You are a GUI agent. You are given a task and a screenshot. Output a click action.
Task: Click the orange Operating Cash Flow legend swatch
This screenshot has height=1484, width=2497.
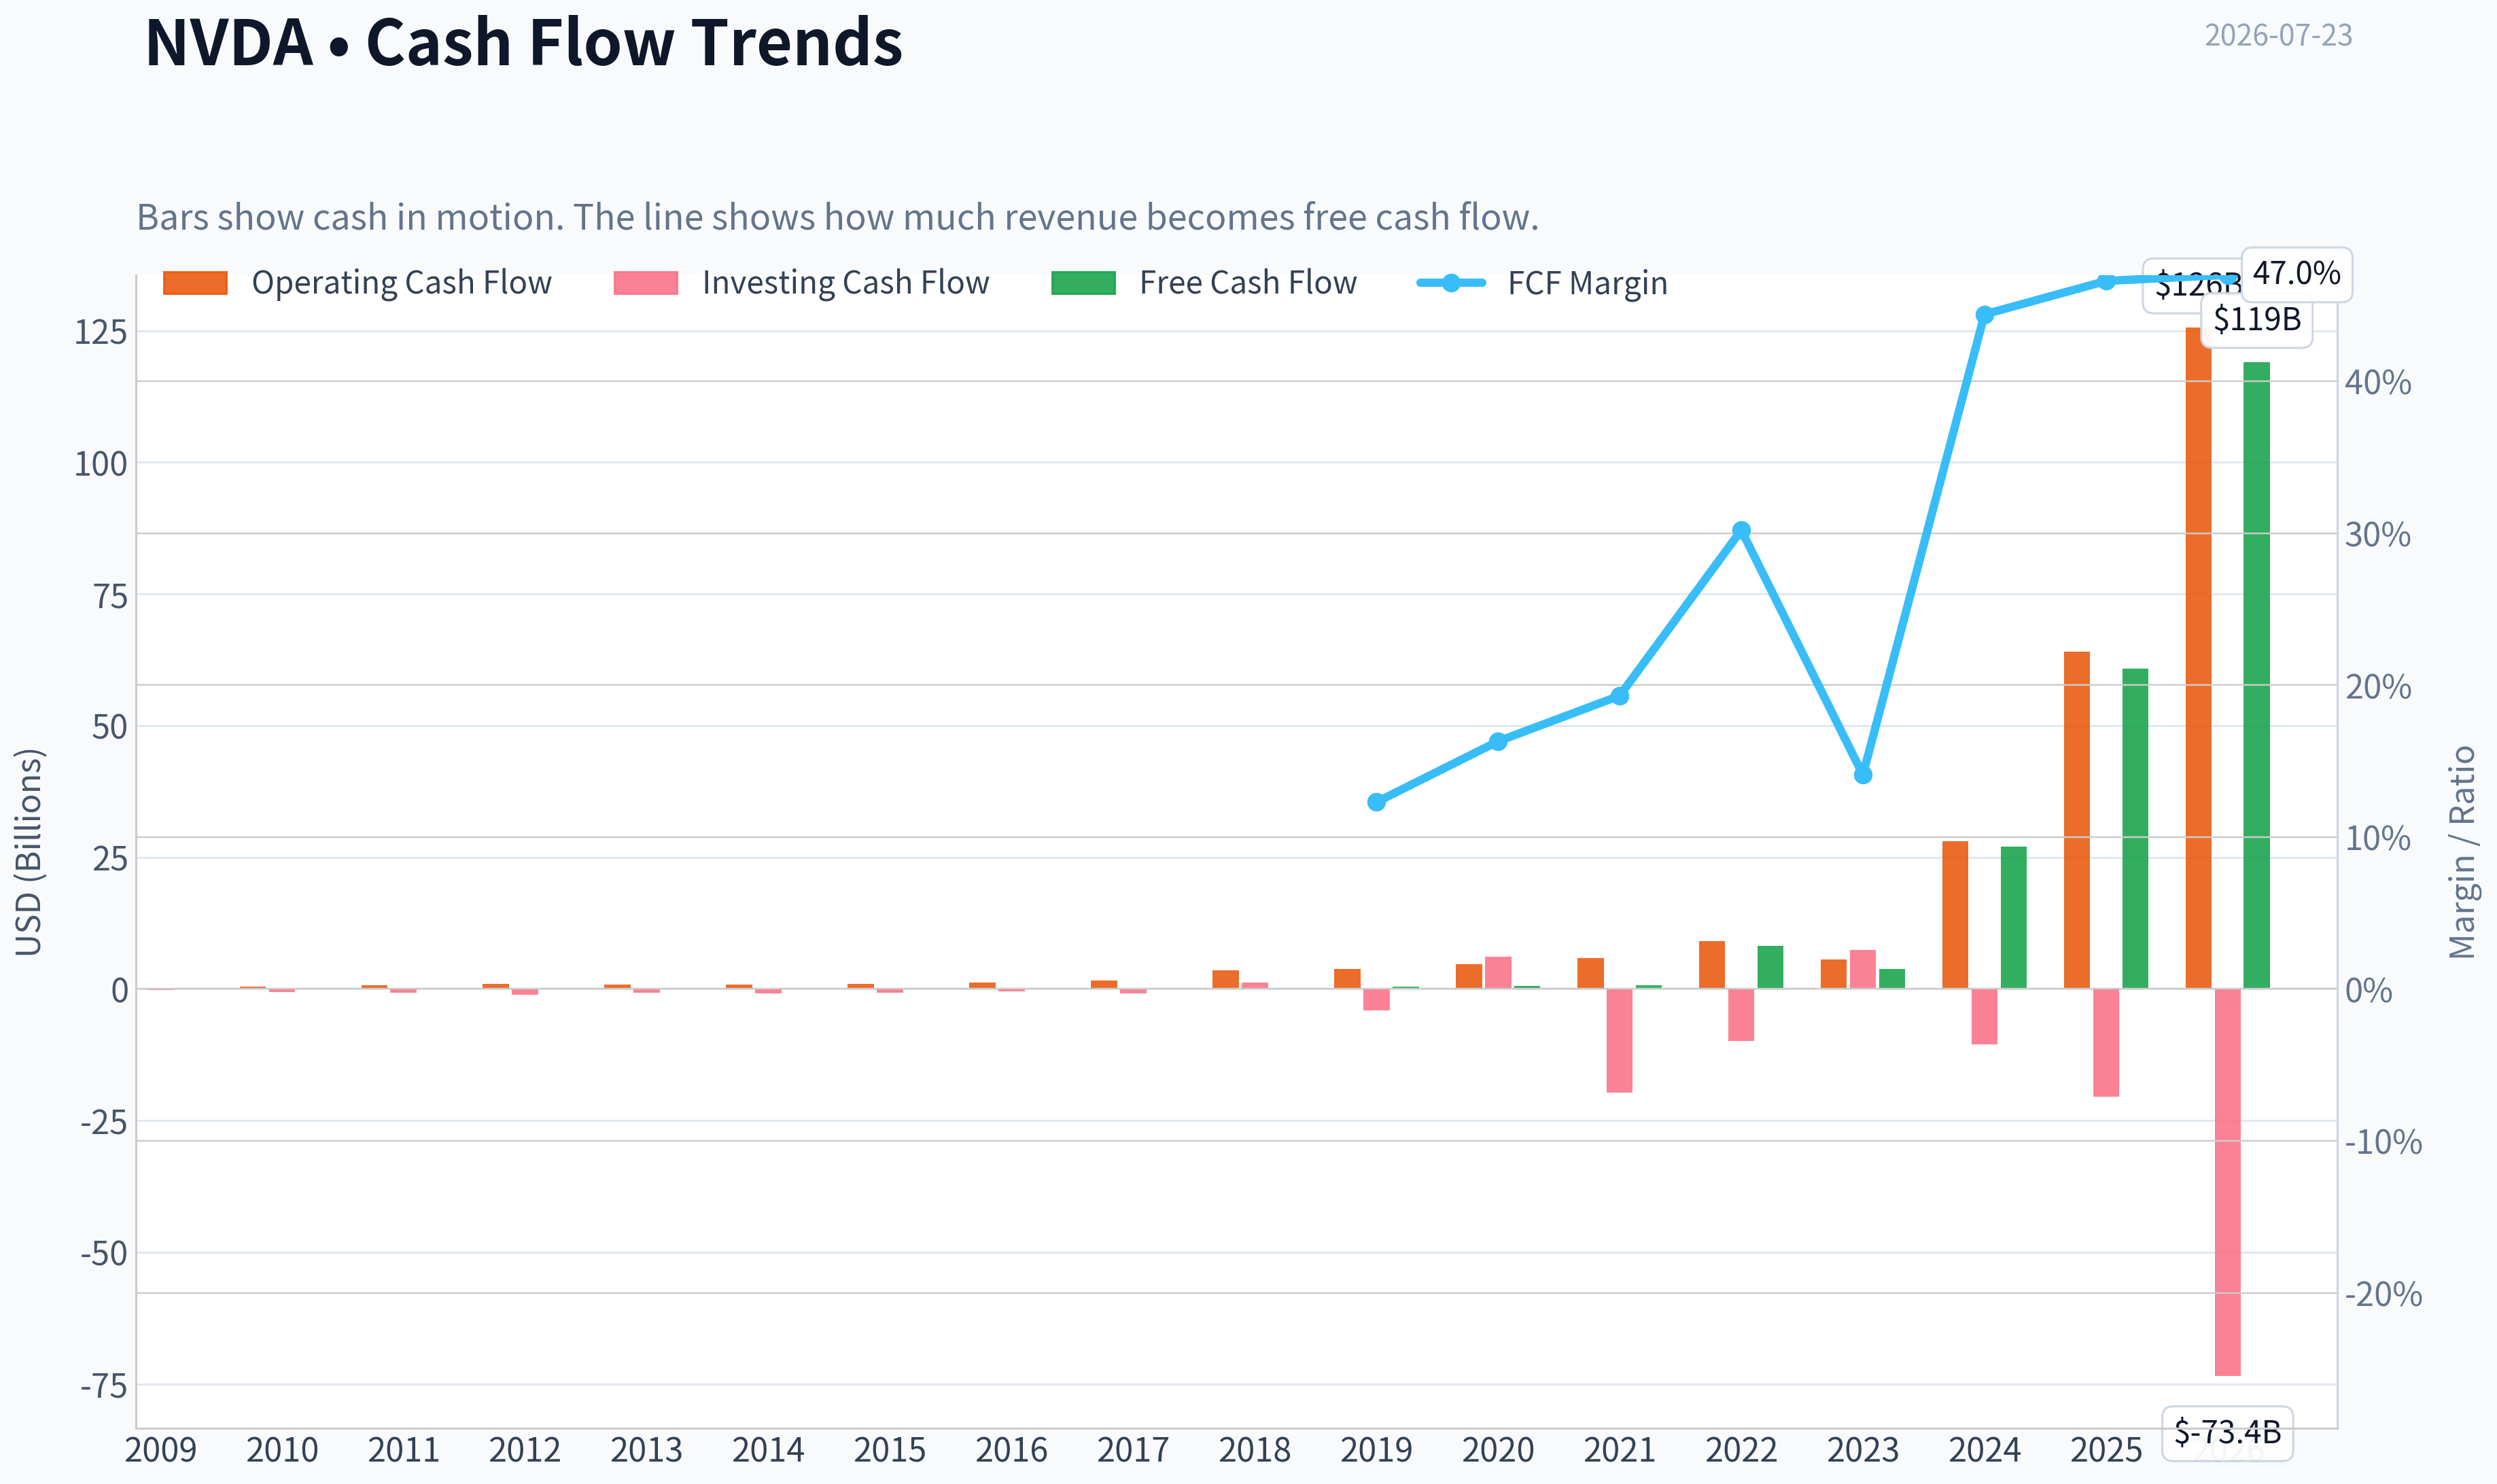tap(195, 283)
